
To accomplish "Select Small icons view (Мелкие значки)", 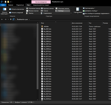I will coord(32,11).
